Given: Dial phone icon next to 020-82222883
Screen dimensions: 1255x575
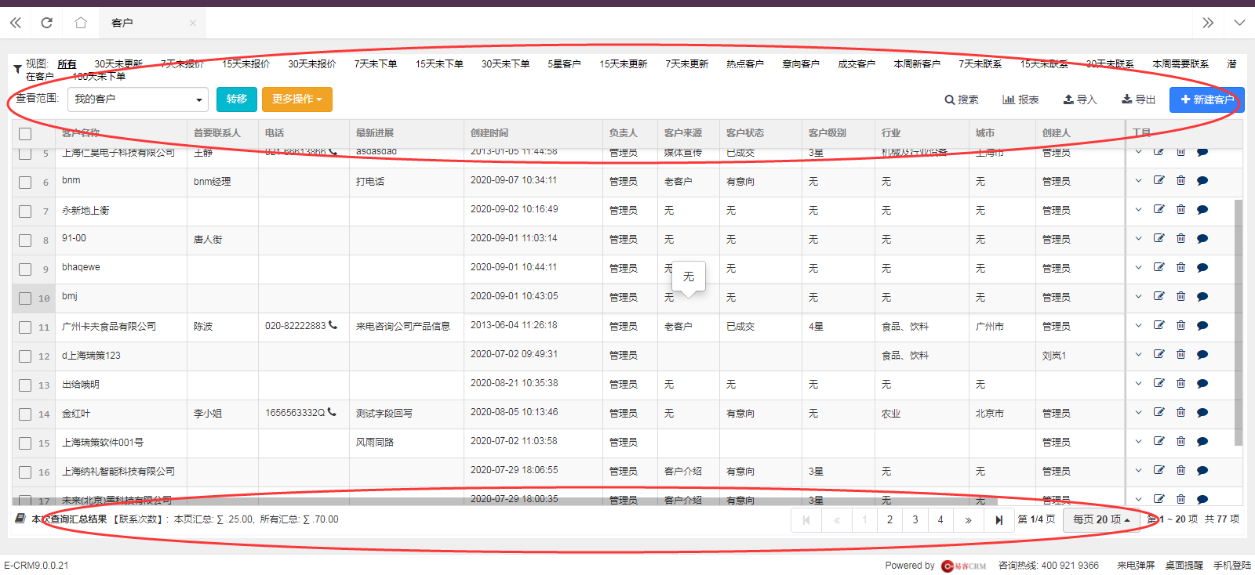Looking at the screenshot, I should pyautogui.click(x=333, y=325).
